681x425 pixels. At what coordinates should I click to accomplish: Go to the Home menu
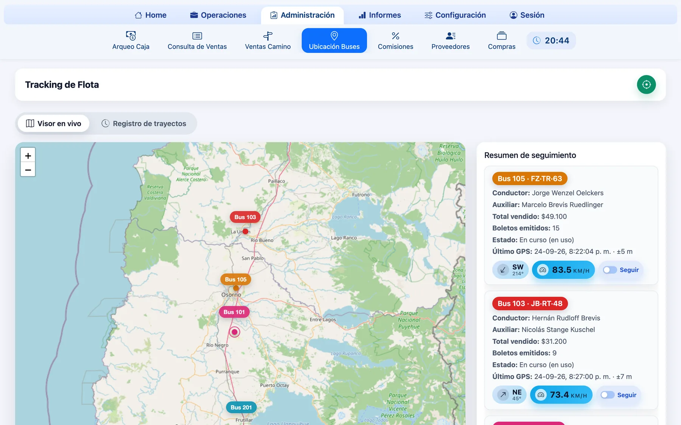point(151,15)
